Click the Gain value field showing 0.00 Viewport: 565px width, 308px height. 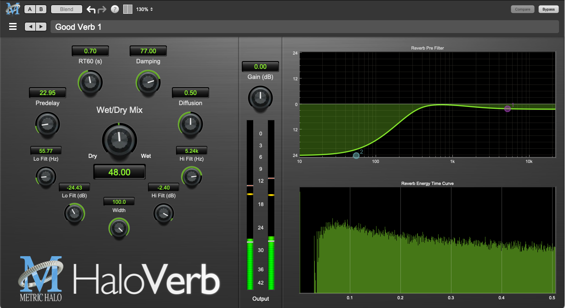click(260, 66)
